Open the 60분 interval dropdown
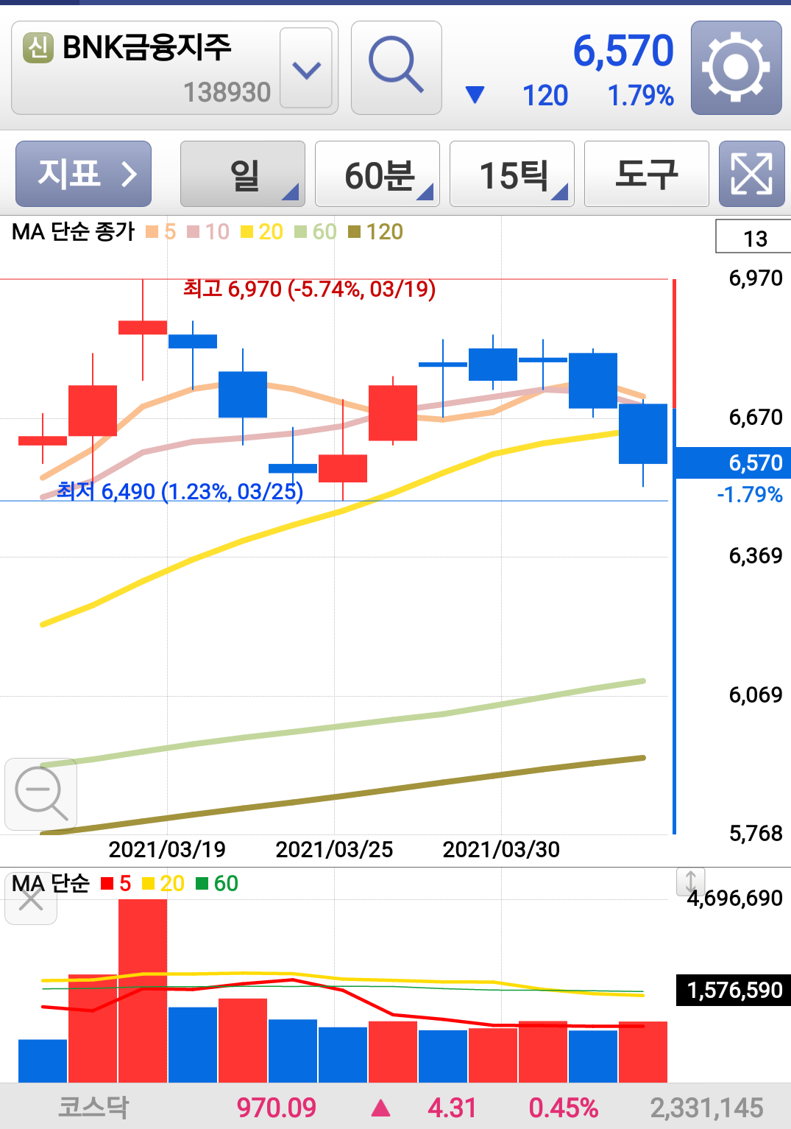 (377, 174)
